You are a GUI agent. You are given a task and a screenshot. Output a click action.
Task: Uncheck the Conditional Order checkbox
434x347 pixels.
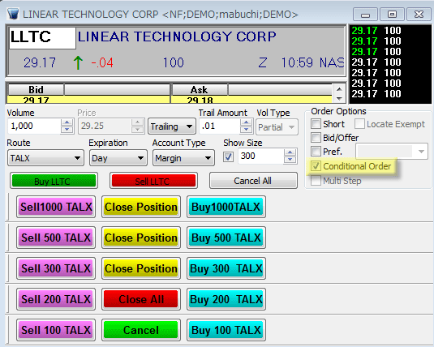pyautogui.click(x=316, y=166)
